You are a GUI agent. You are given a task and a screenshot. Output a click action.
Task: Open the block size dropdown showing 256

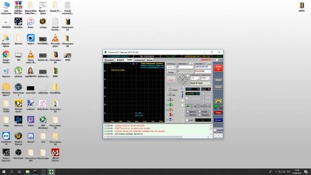pyautogui.click(x=195, y=78)
